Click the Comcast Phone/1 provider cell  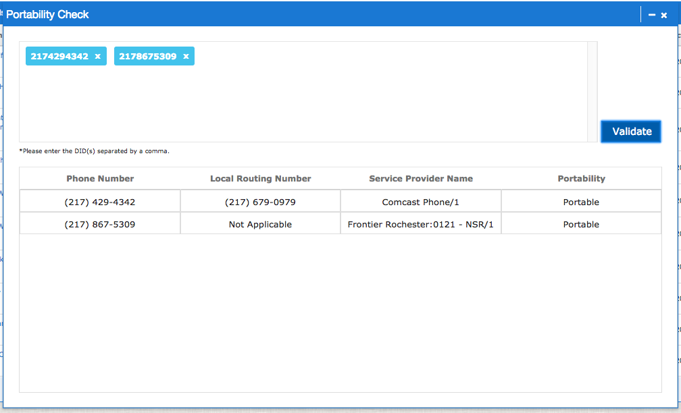pyautogui.click(x=420, y=201)
